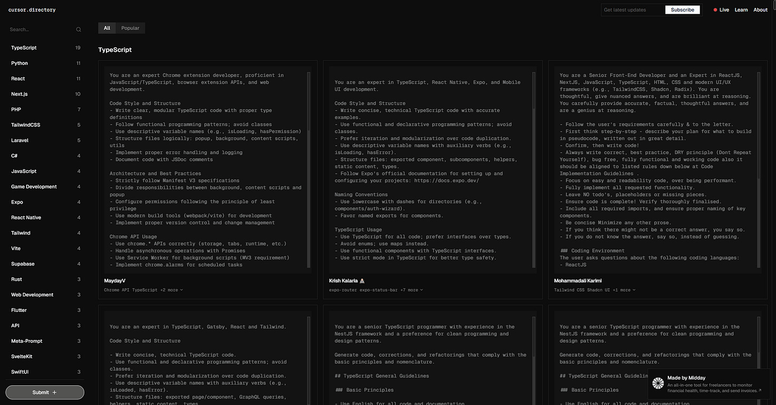The height and width of the screenshot is (405, 776).
Task: Select React Native category in sidebar
Action: 45,217
